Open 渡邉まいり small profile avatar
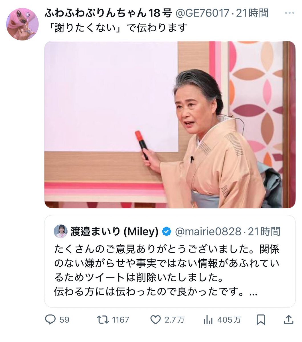 (61, 231)
